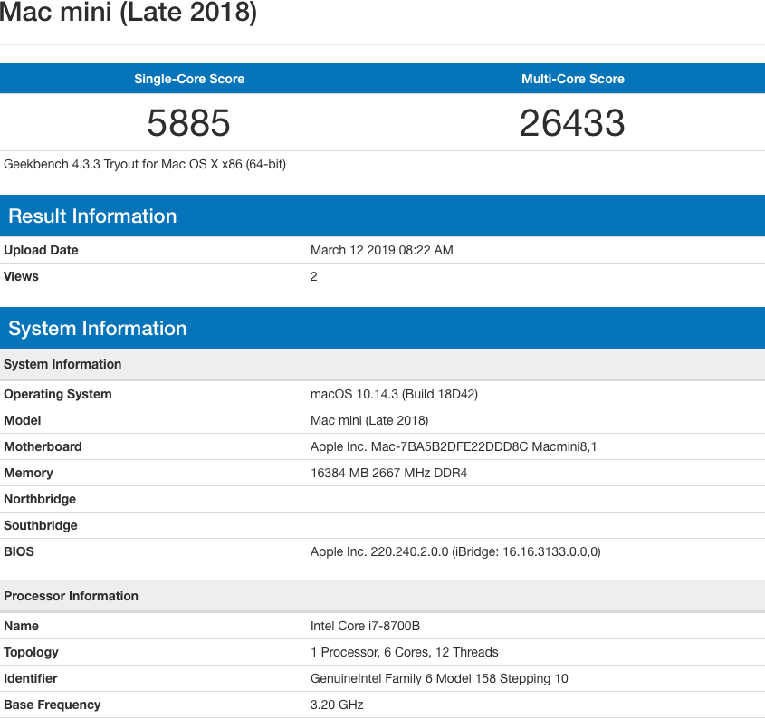The height and width of the screenshot is (719, 765).
Task: Select the March 12 2019 08:22 AM value
Action: tap(381, 251)
